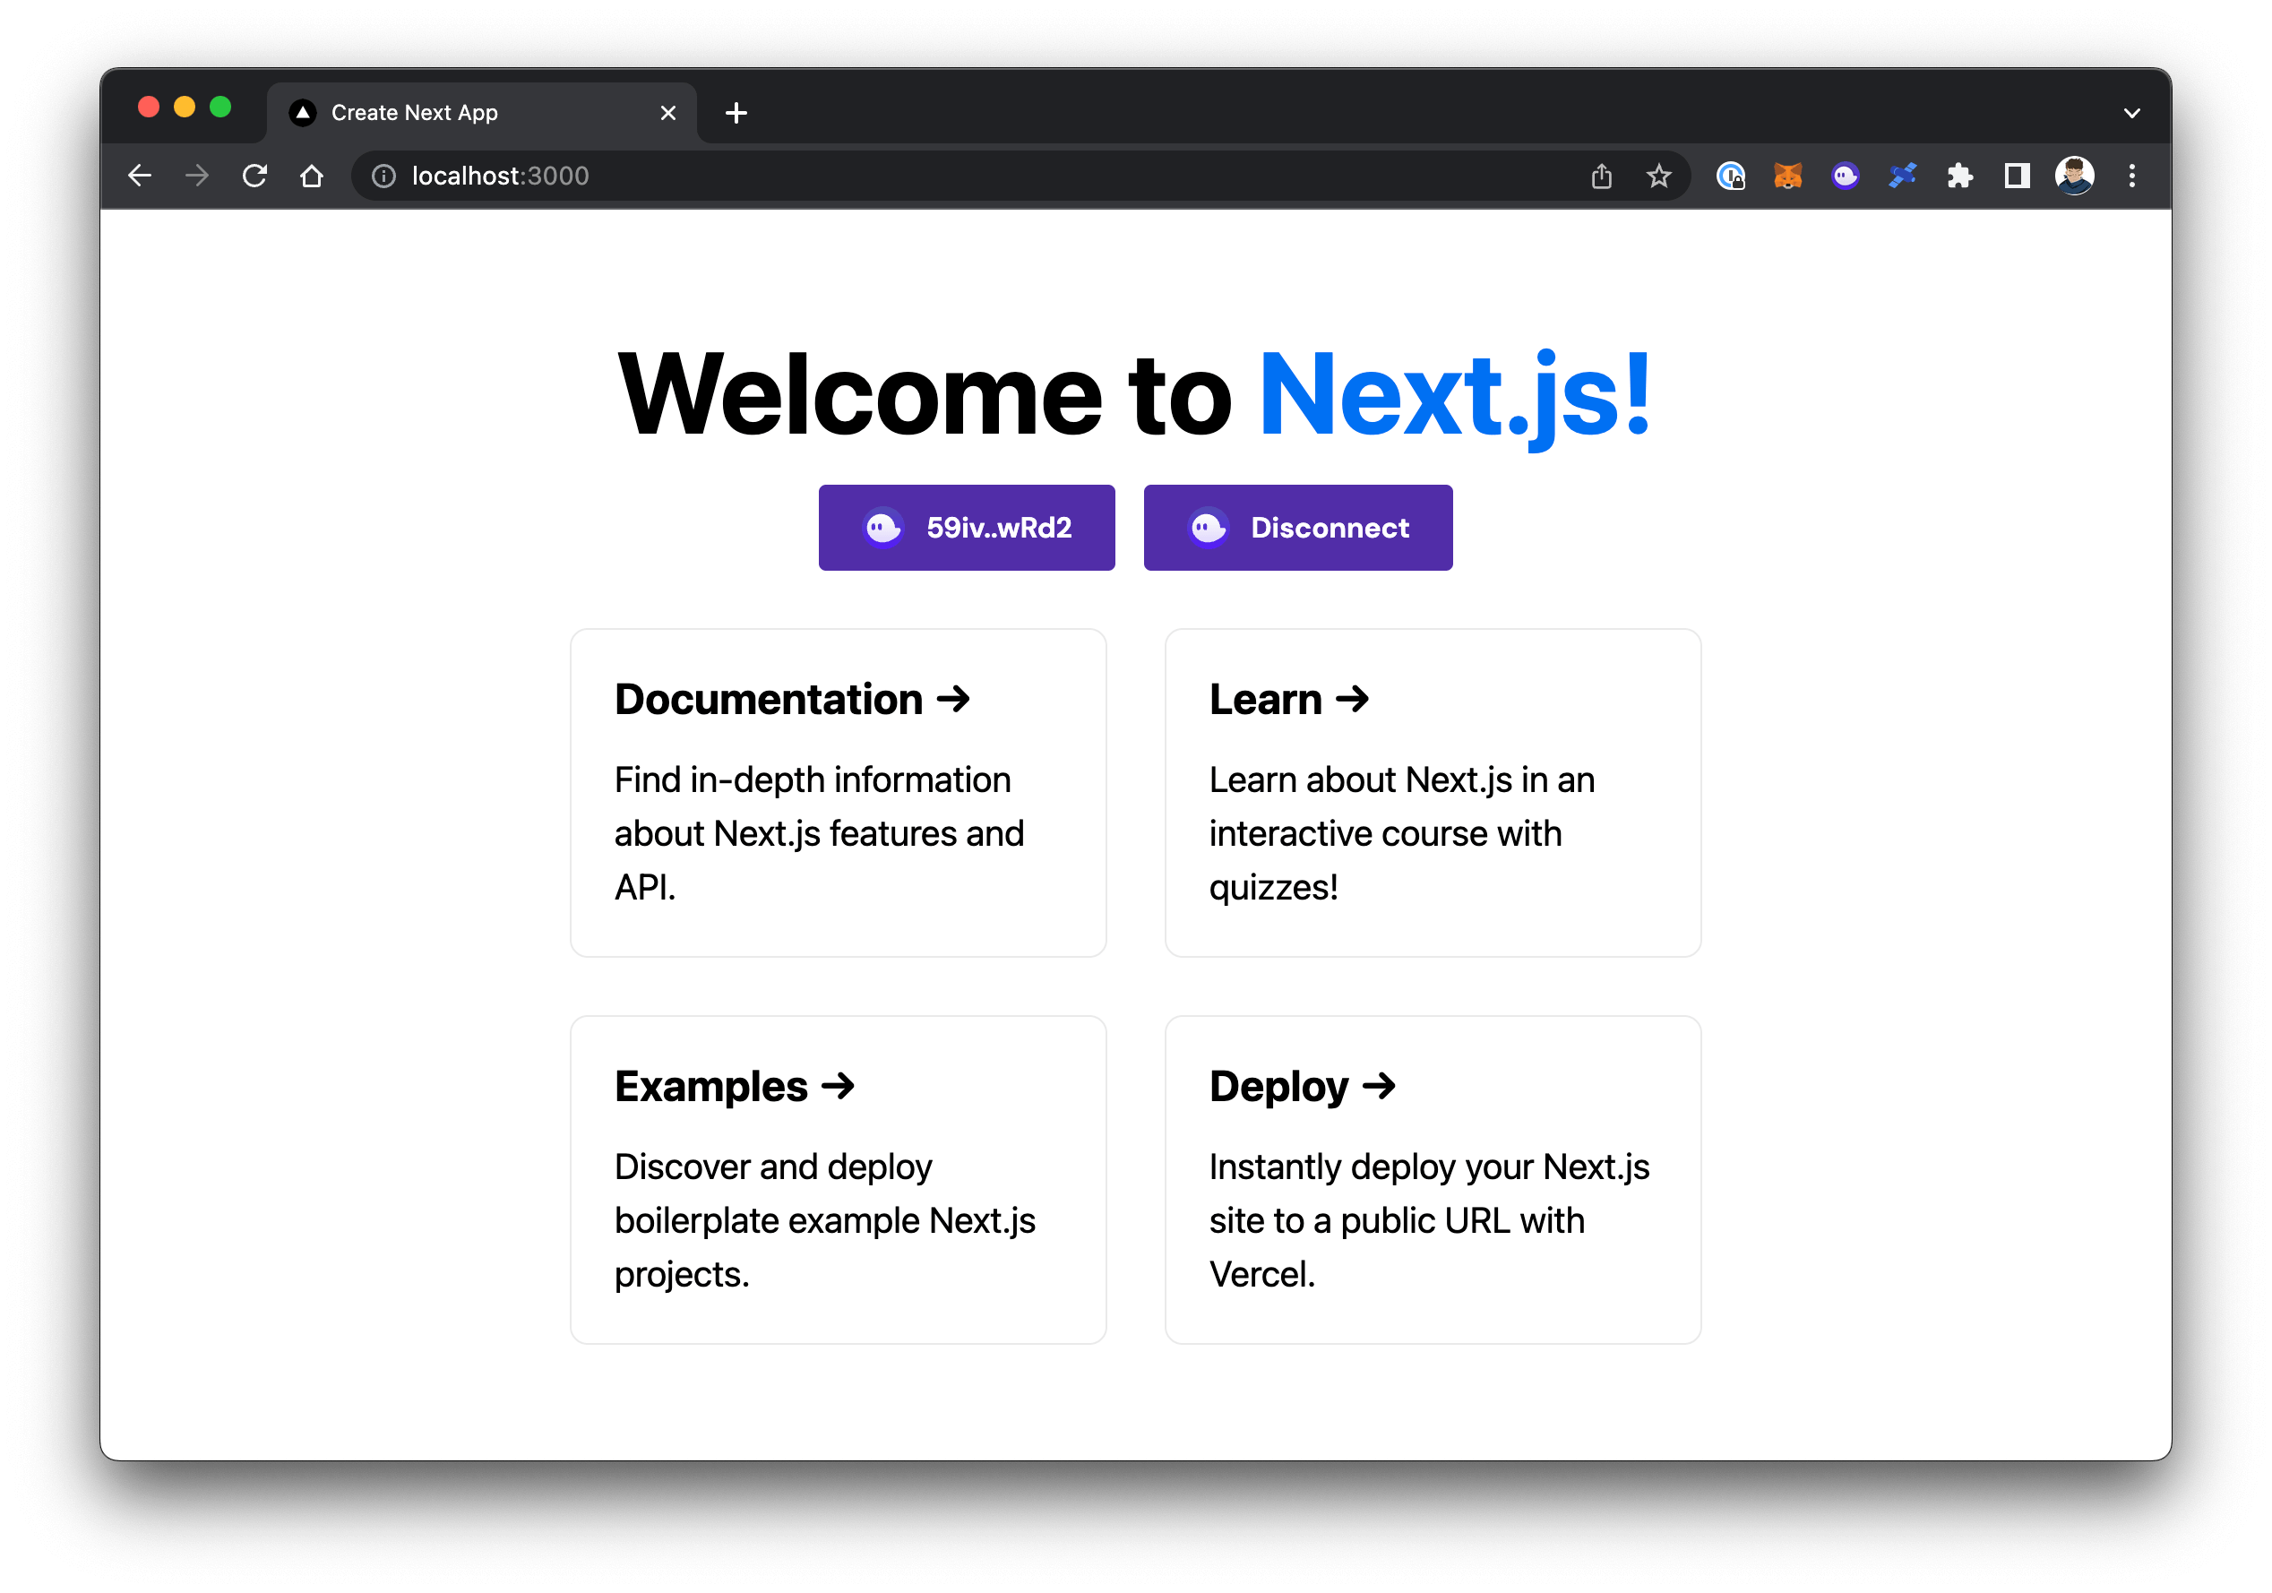Screen dimensions: 2272x1593
Task: Go back using the browser back arrow
Action: [140, 177]
